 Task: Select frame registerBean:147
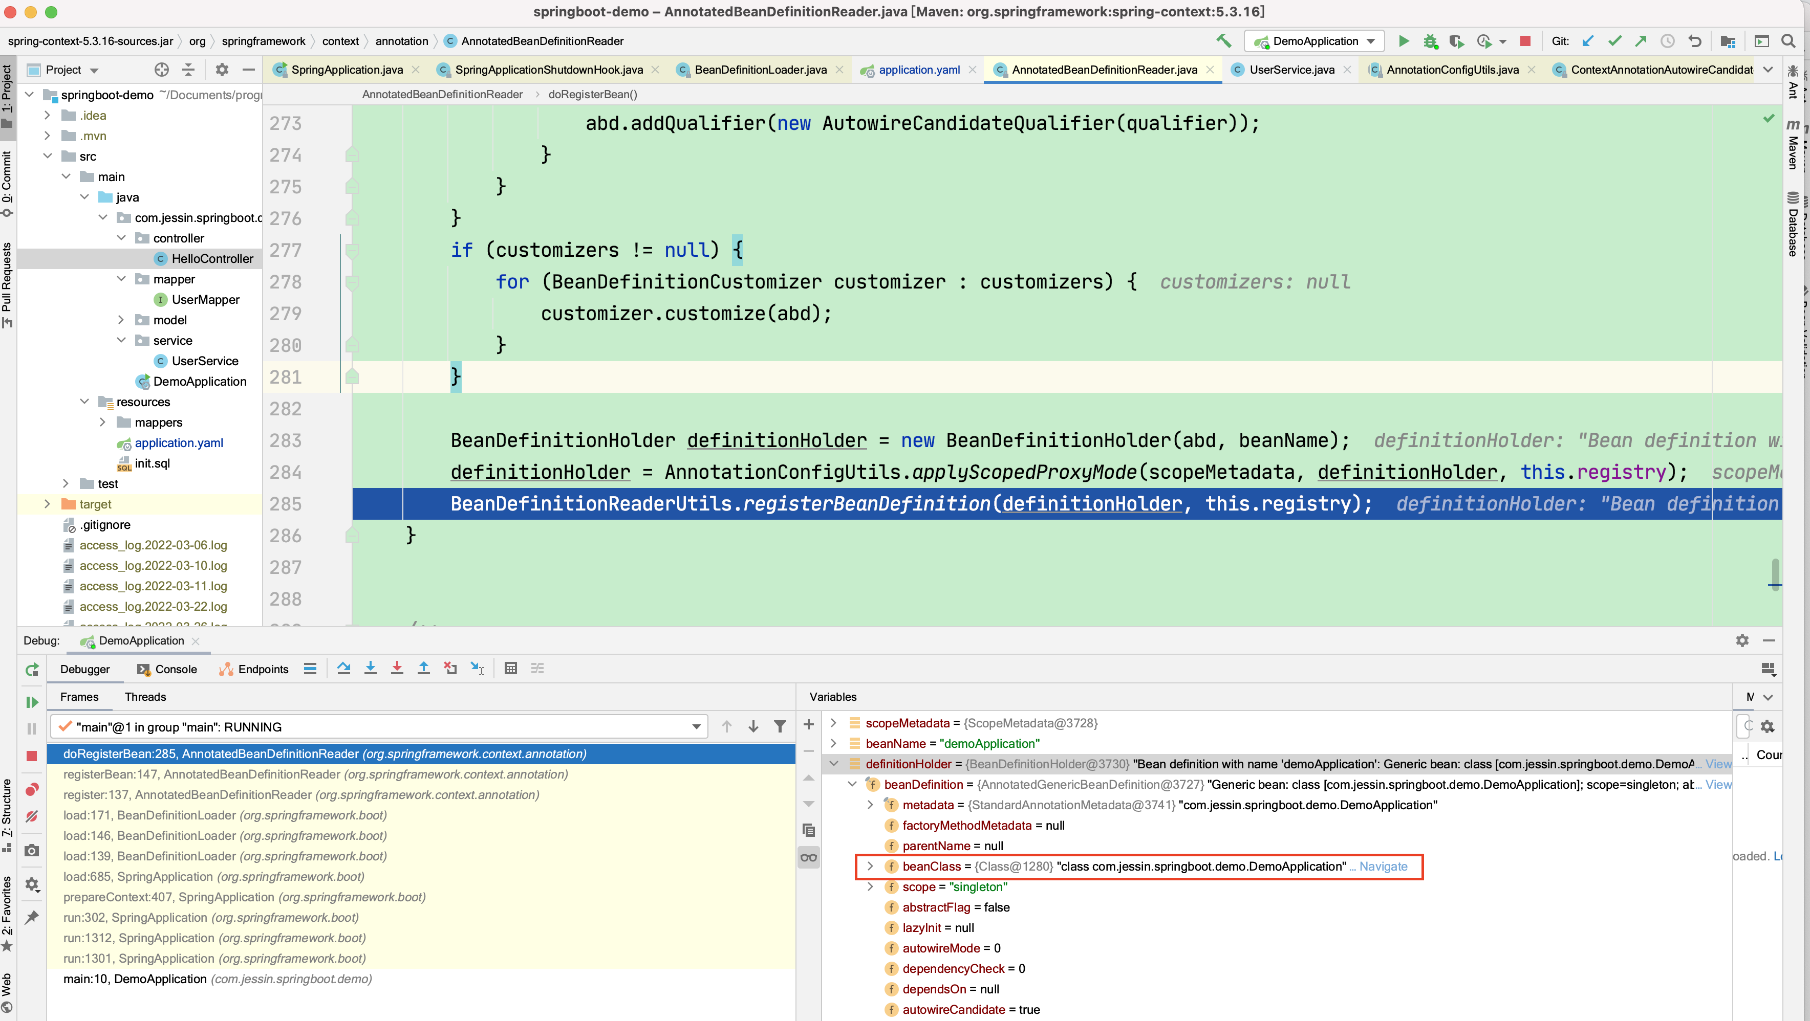[x=421, y=774]
